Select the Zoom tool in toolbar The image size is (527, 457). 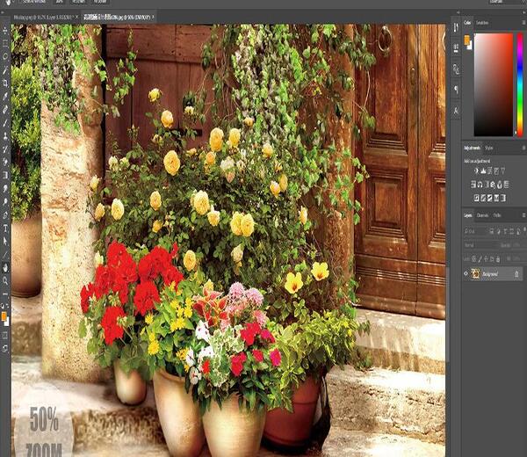5,280
